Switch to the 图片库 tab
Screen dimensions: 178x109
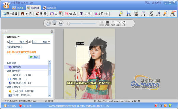[x=18, y=8]
